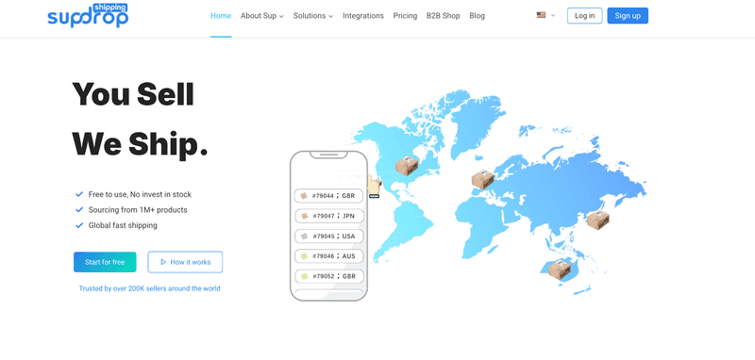Open the Integrations nav item
The width and height of the screenshot is (755, 360).
click(363, 15)
